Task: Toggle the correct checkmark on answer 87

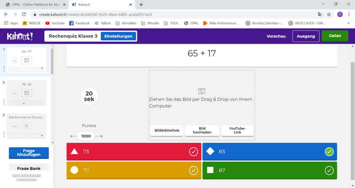Action: tap(329, 170)
